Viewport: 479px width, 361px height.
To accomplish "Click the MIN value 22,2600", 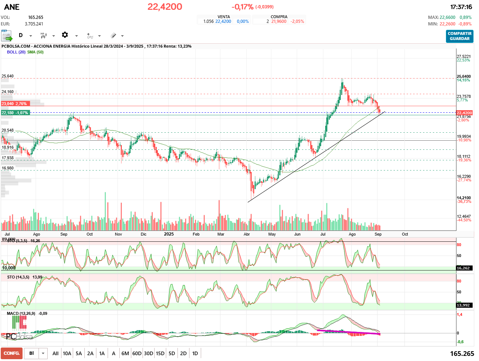I will [x=447, y=24].
